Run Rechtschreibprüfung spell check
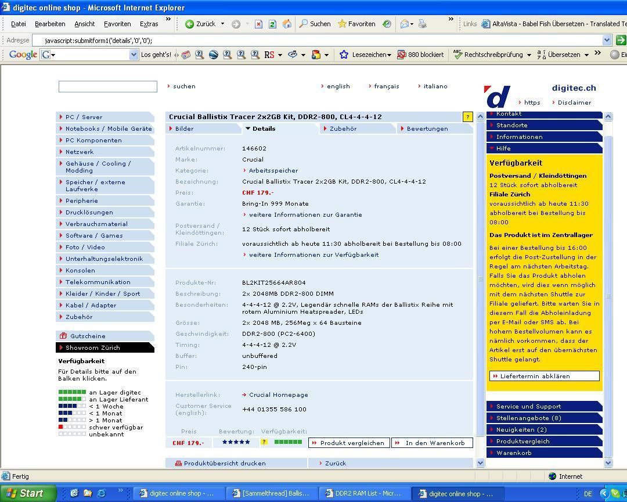 488,55
